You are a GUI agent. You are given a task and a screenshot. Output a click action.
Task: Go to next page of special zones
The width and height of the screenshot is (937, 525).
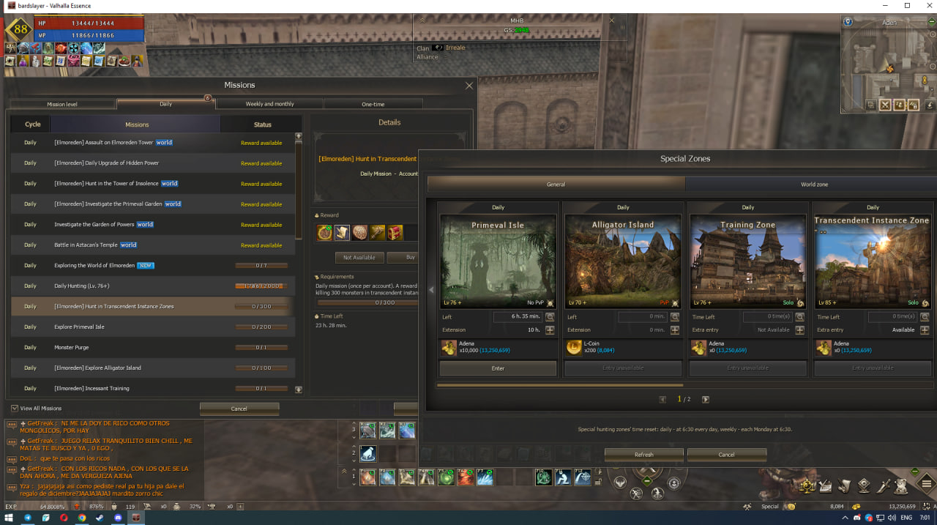click(x=706, y=399)
